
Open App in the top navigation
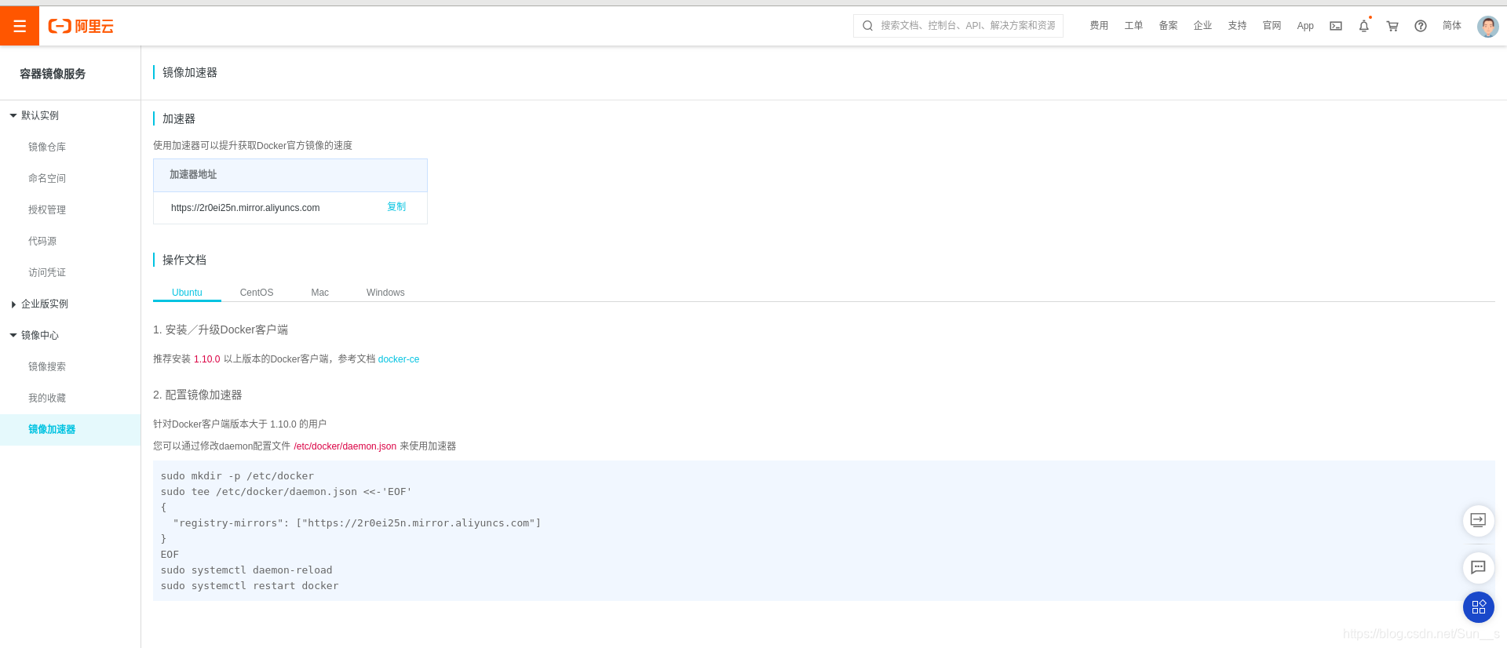tap(1305, 26)
